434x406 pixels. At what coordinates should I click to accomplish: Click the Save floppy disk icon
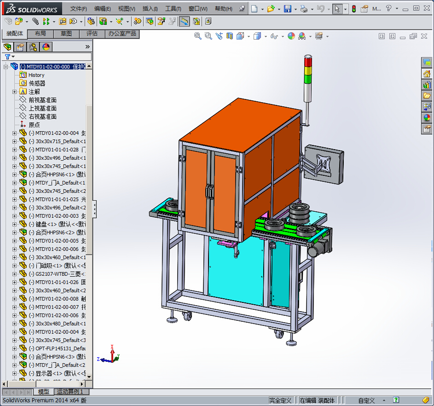pos(288,9)
